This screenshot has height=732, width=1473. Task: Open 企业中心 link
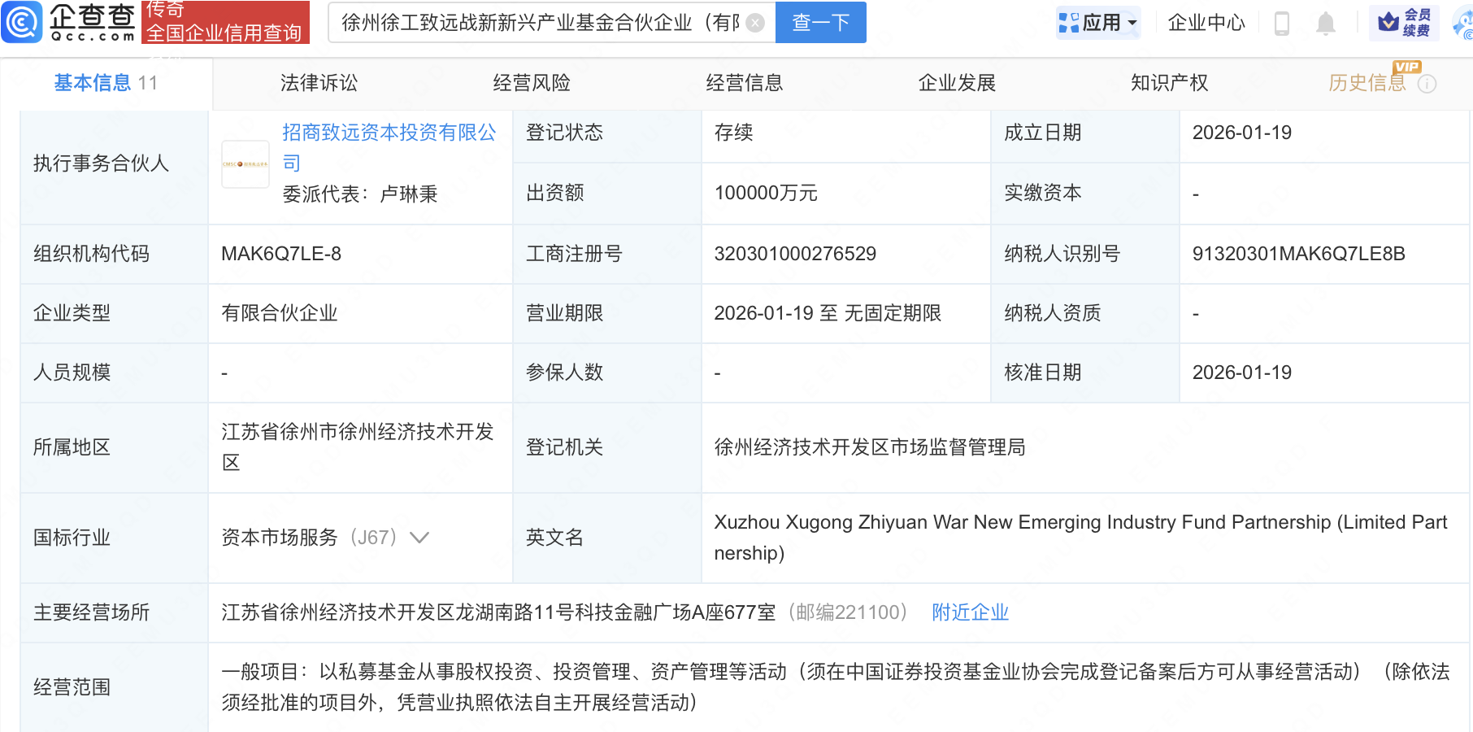(x=1206, y=23)
